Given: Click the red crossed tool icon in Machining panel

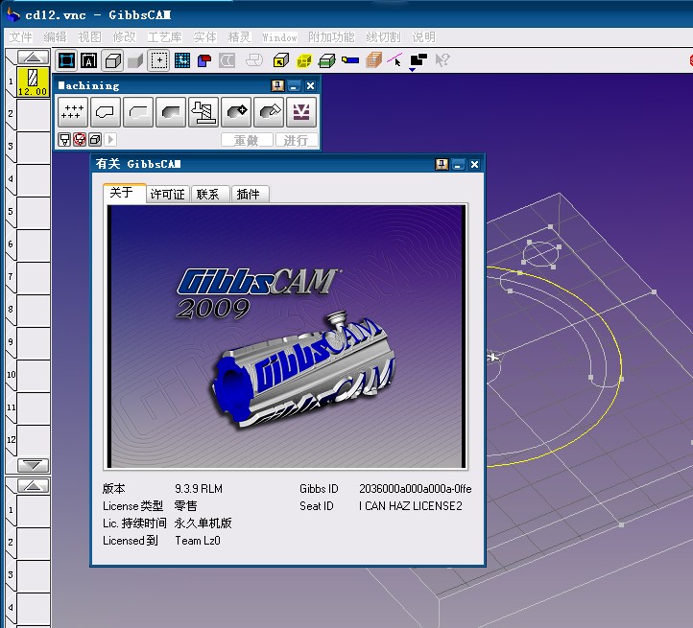Looking at the screenshot, I should pyautogui.click(x=80, y=140).
